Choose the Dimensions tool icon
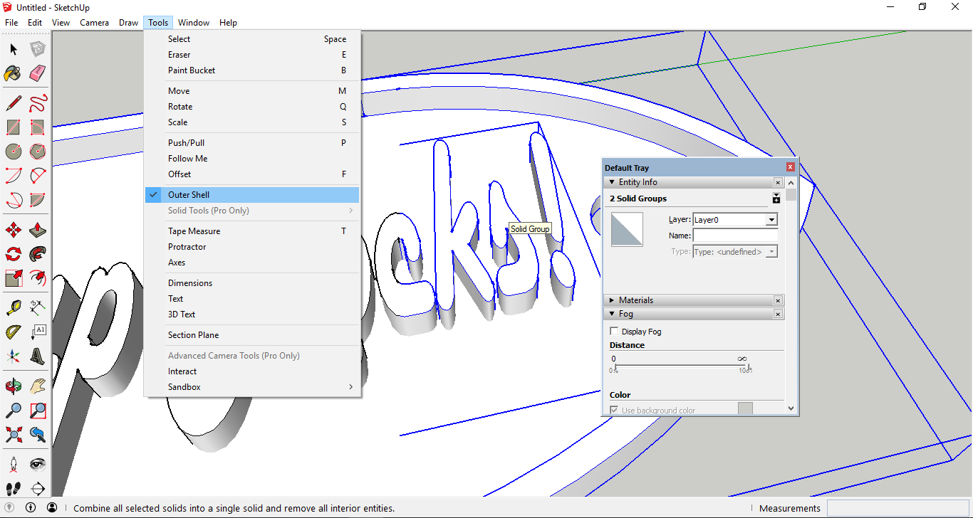 tap(38, 308)
